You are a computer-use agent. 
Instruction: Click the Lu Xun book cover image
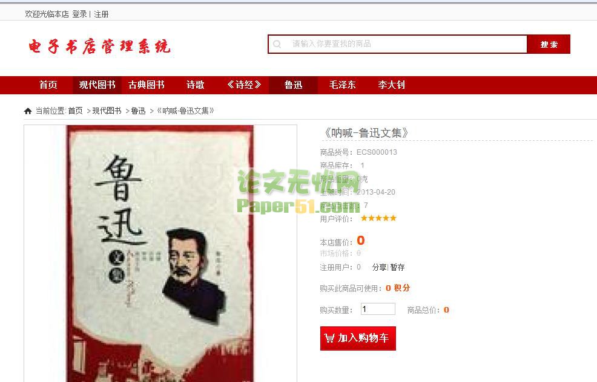(x=160, y=253)
